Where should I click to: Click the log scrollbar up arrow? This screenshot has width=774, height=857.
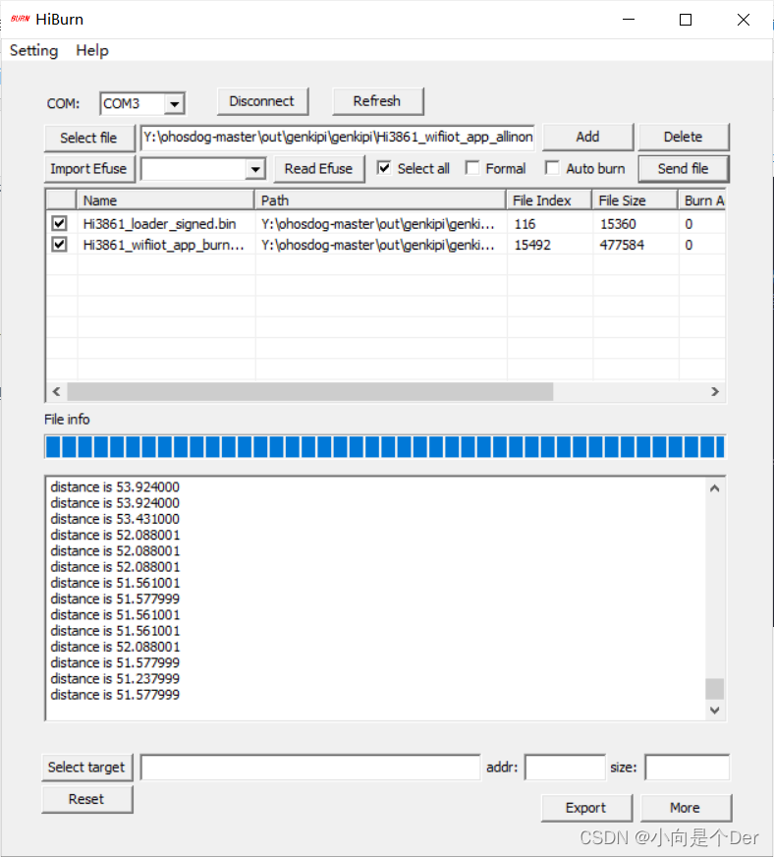click(x=715, y=487)
